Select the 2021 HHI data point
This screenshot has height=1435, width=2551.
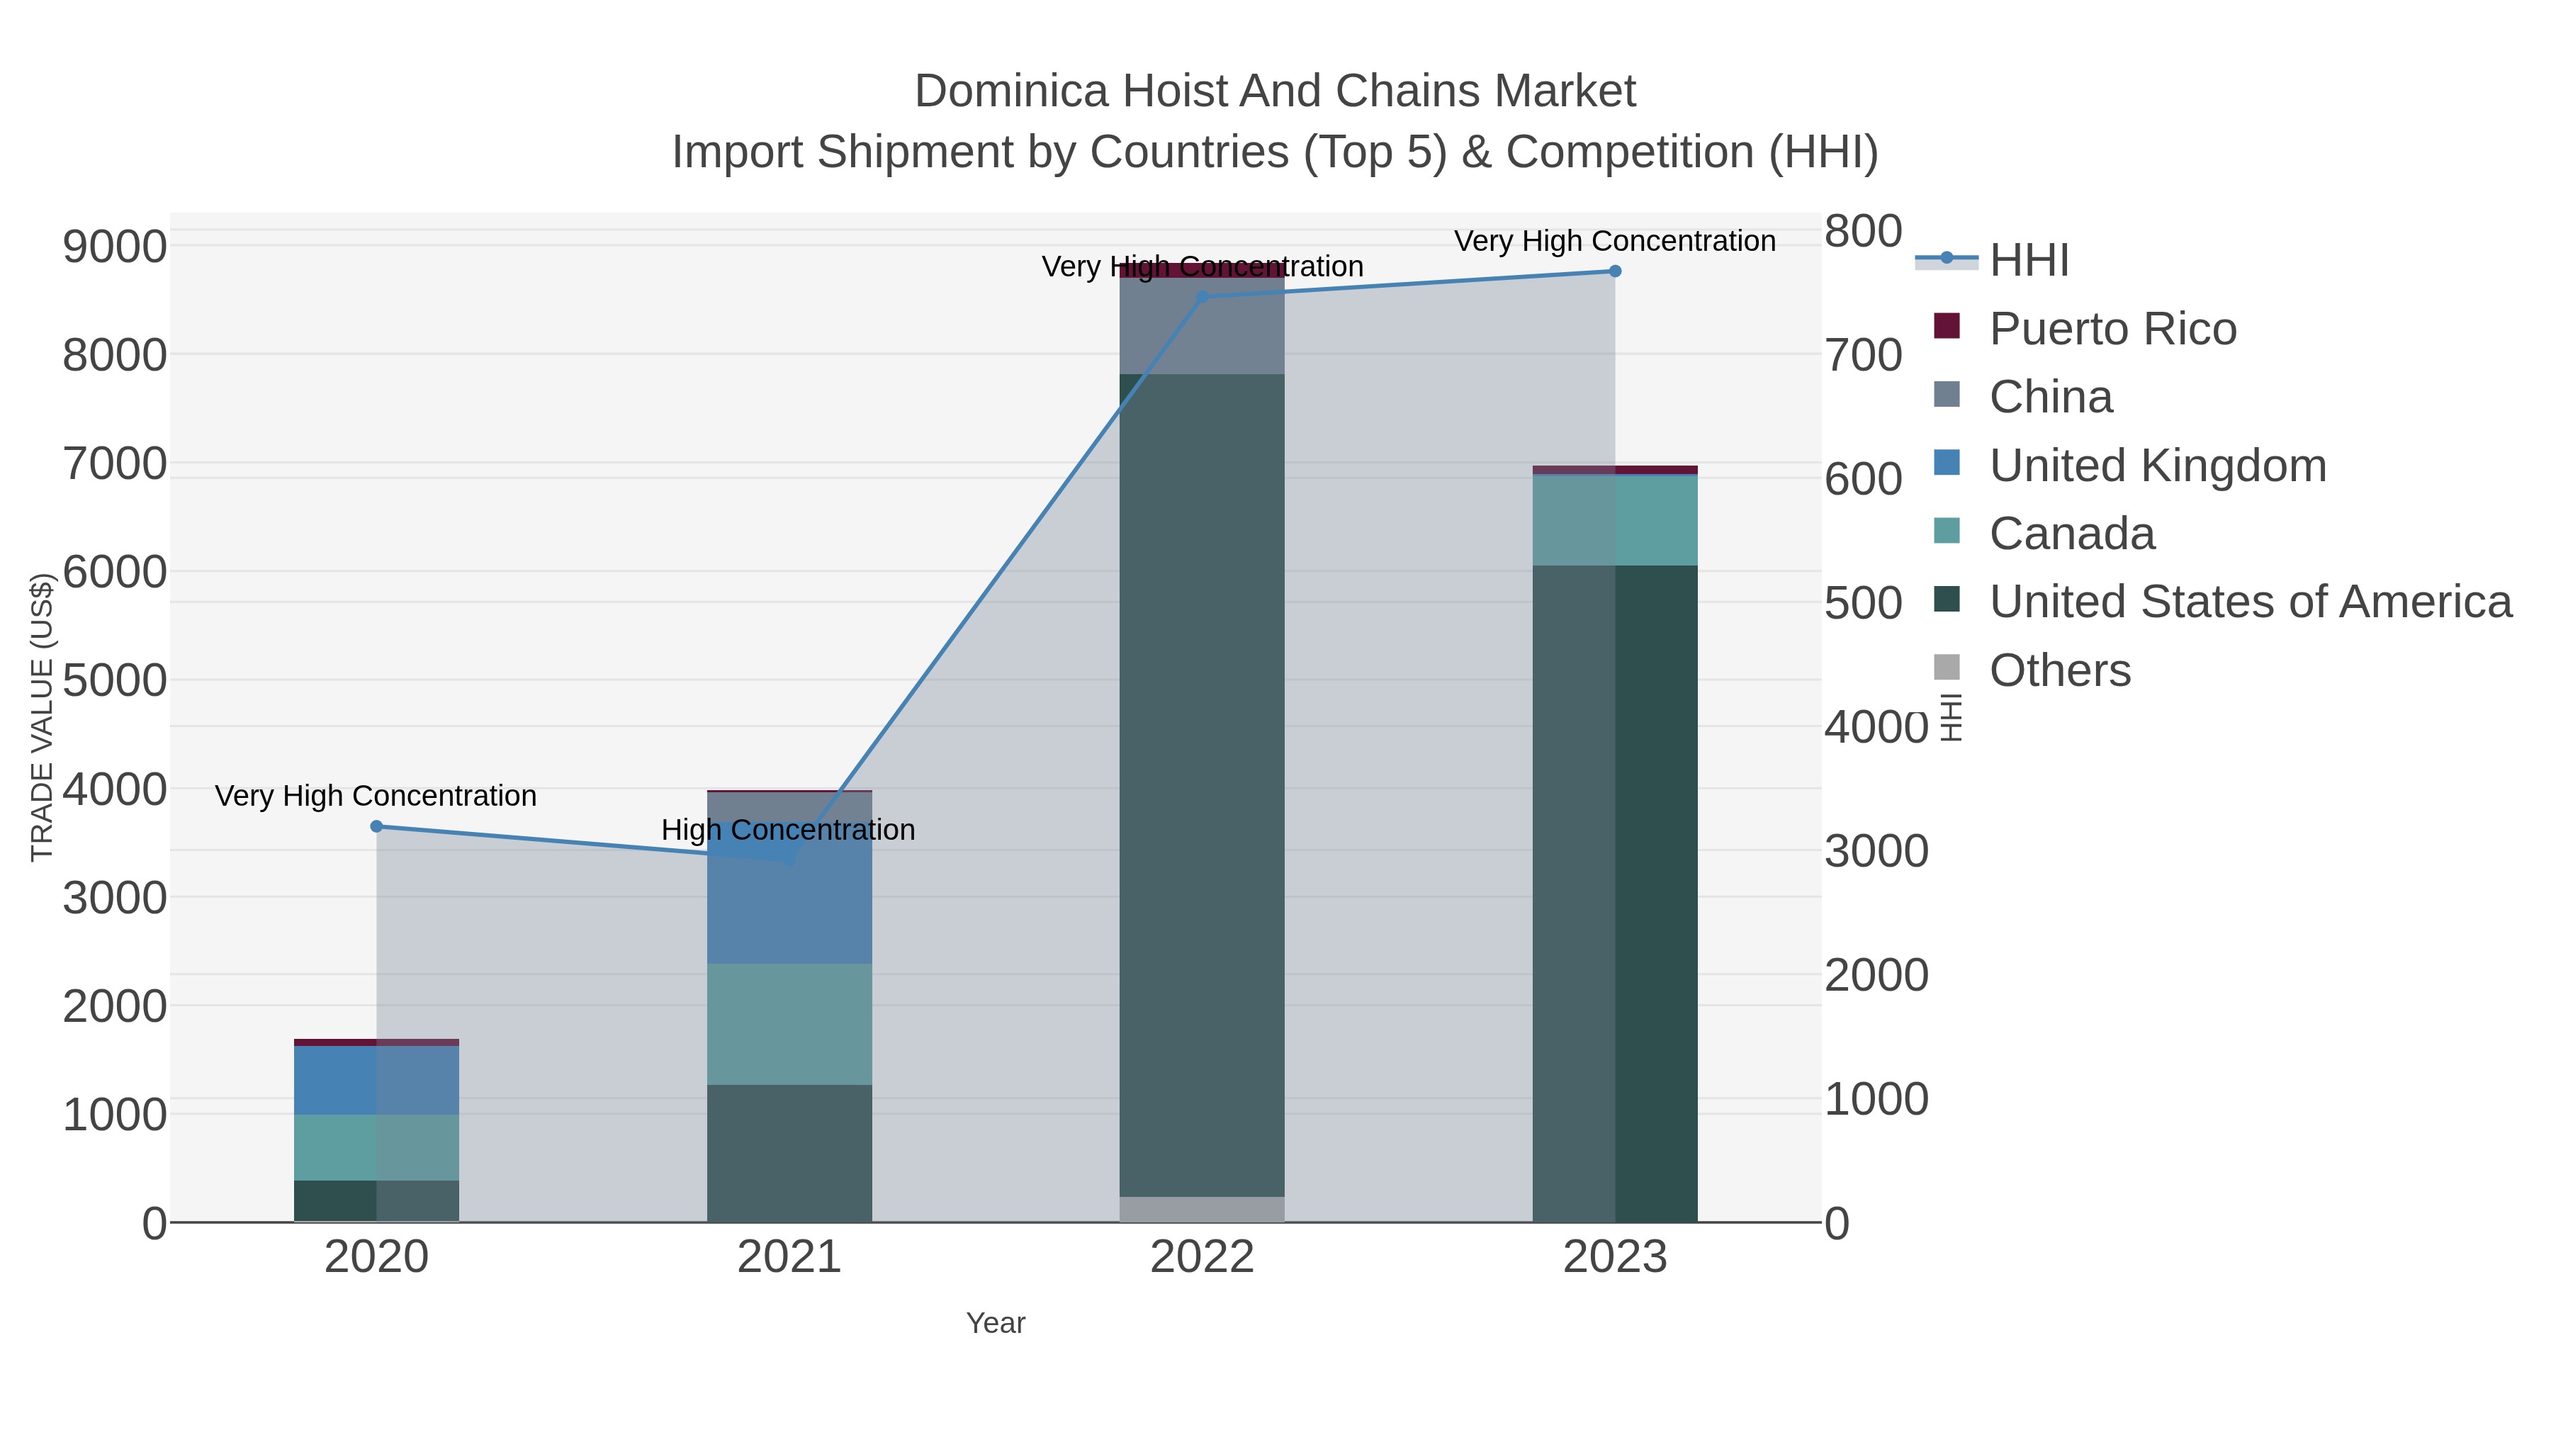789,860
